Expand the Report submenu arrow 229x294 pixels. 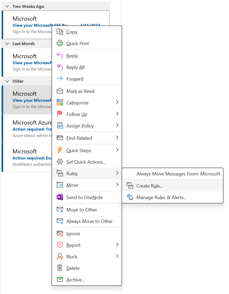[117, 245]
